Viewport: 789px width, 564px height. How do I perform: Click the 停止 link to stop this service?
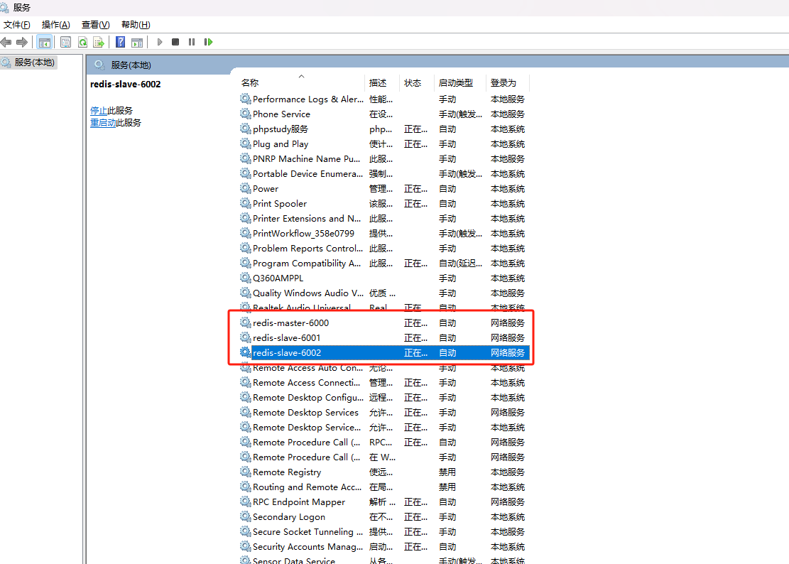pyautogui.click(x=99, y=111)
